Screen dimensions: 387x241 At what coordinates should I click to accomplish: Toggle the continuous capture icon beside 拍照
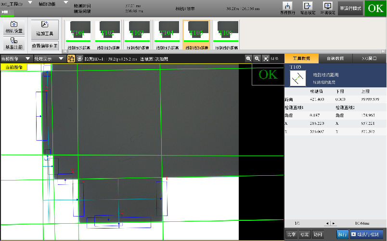pyautogui.click(x=80, y=59)
